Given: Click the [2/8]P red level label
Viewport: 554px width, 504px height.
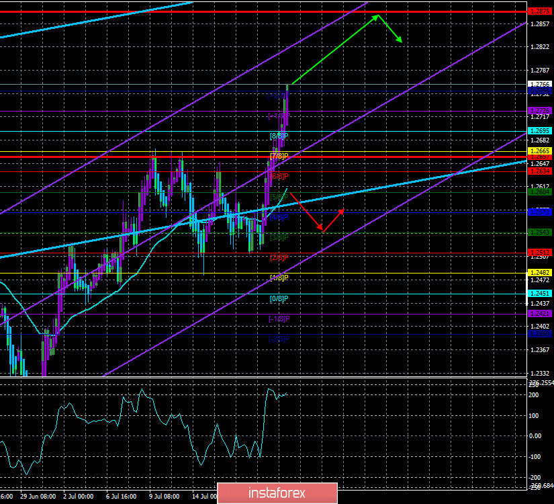Looking at the screenshot, I should [x=279, y=257].
